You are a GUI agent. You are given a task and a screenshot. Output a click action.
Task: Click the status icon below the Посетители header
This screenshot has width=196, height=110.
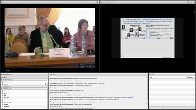pyautogui.click(x=2, y=77)
